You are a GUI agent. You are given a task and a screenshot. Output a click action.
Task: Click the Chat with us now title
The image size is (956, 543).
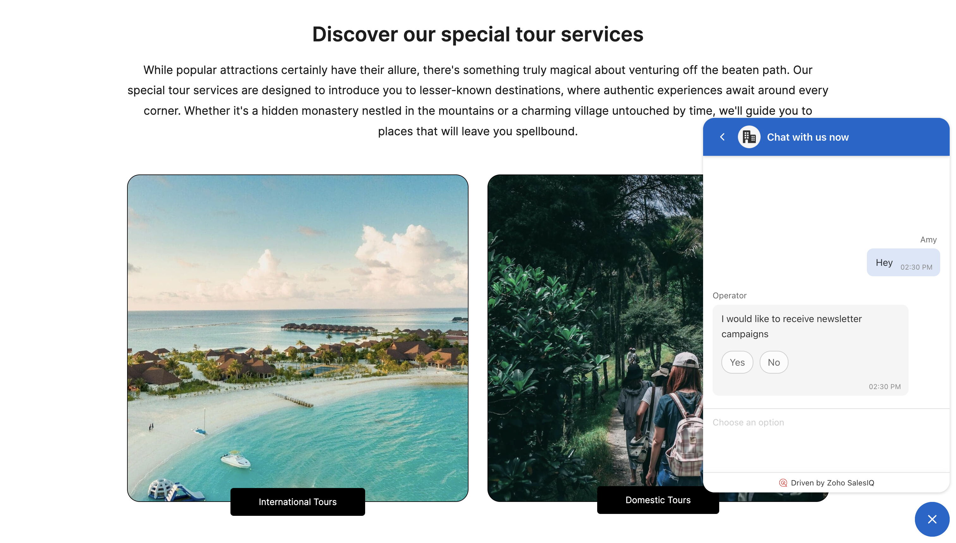tap(807, 137)
